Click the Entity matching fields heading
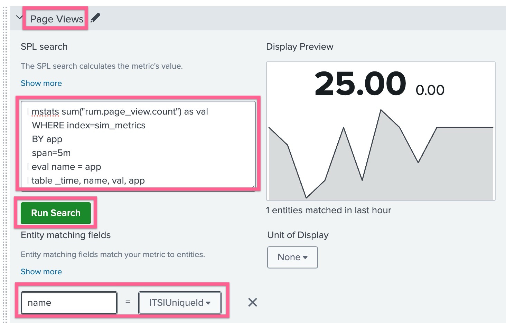 coord(66,235)
